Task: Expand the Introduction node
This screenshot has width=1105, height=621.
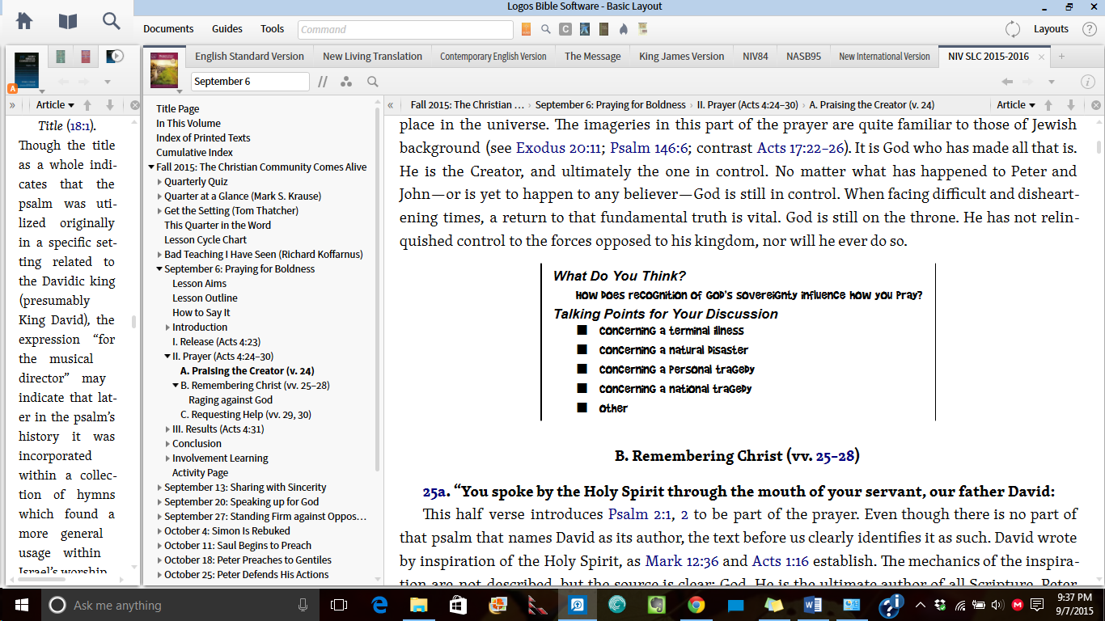Action: (167, 327)
